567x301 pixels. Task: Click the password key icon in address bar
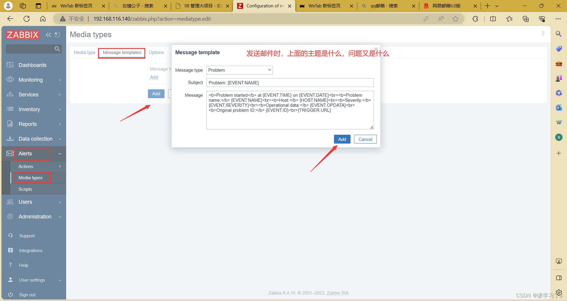(426, 19)
